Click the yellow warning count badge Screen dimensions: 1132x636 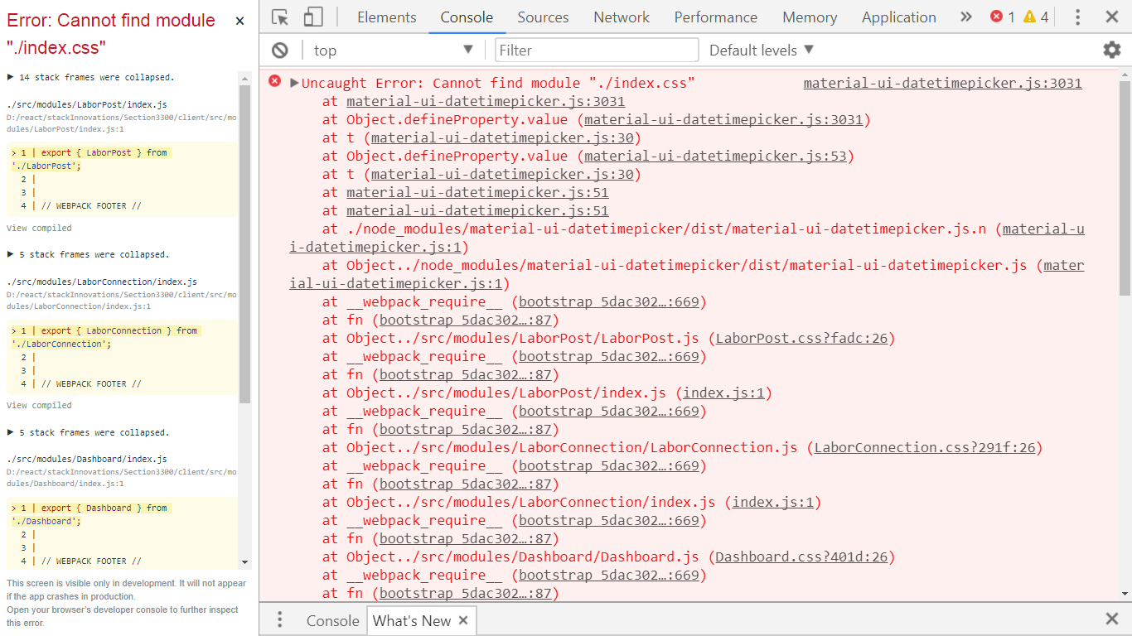point(1036,17)
